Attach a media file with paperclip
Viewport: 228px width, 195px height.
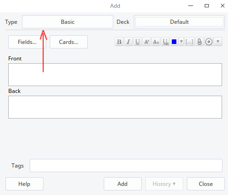[200, 42]
